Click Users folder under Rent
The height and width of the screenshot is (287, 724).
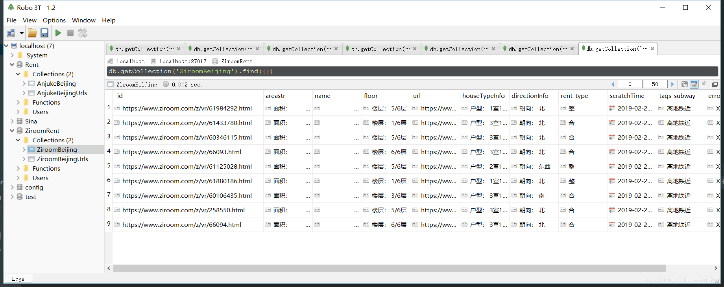pyautogui.click(x=40, y=112)
